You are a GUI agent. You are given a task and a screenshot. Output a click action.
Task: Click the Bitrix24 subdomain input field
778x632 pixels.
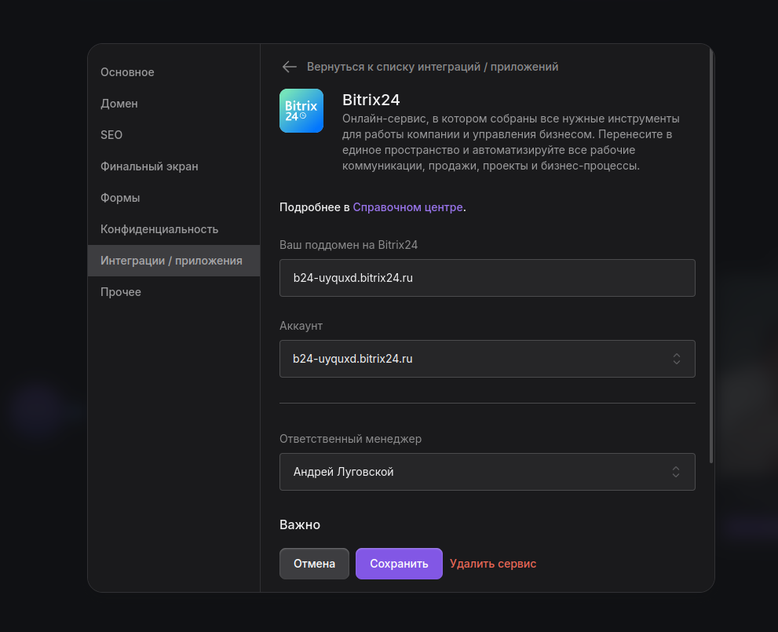pyautogui.click(x=487, y=278)
